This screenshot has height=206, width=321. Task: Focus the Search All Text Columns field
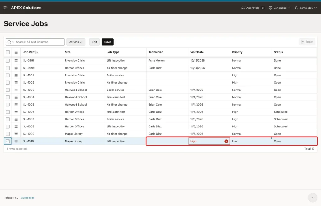tap(39, 42)
